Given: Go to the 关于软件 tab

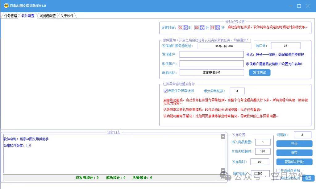Looking at the screenshot, I should pos(67,16).
